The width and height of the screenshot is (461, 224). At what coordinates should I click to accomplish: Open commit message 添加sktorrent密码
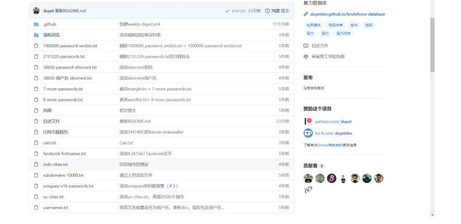click(136, 68)
